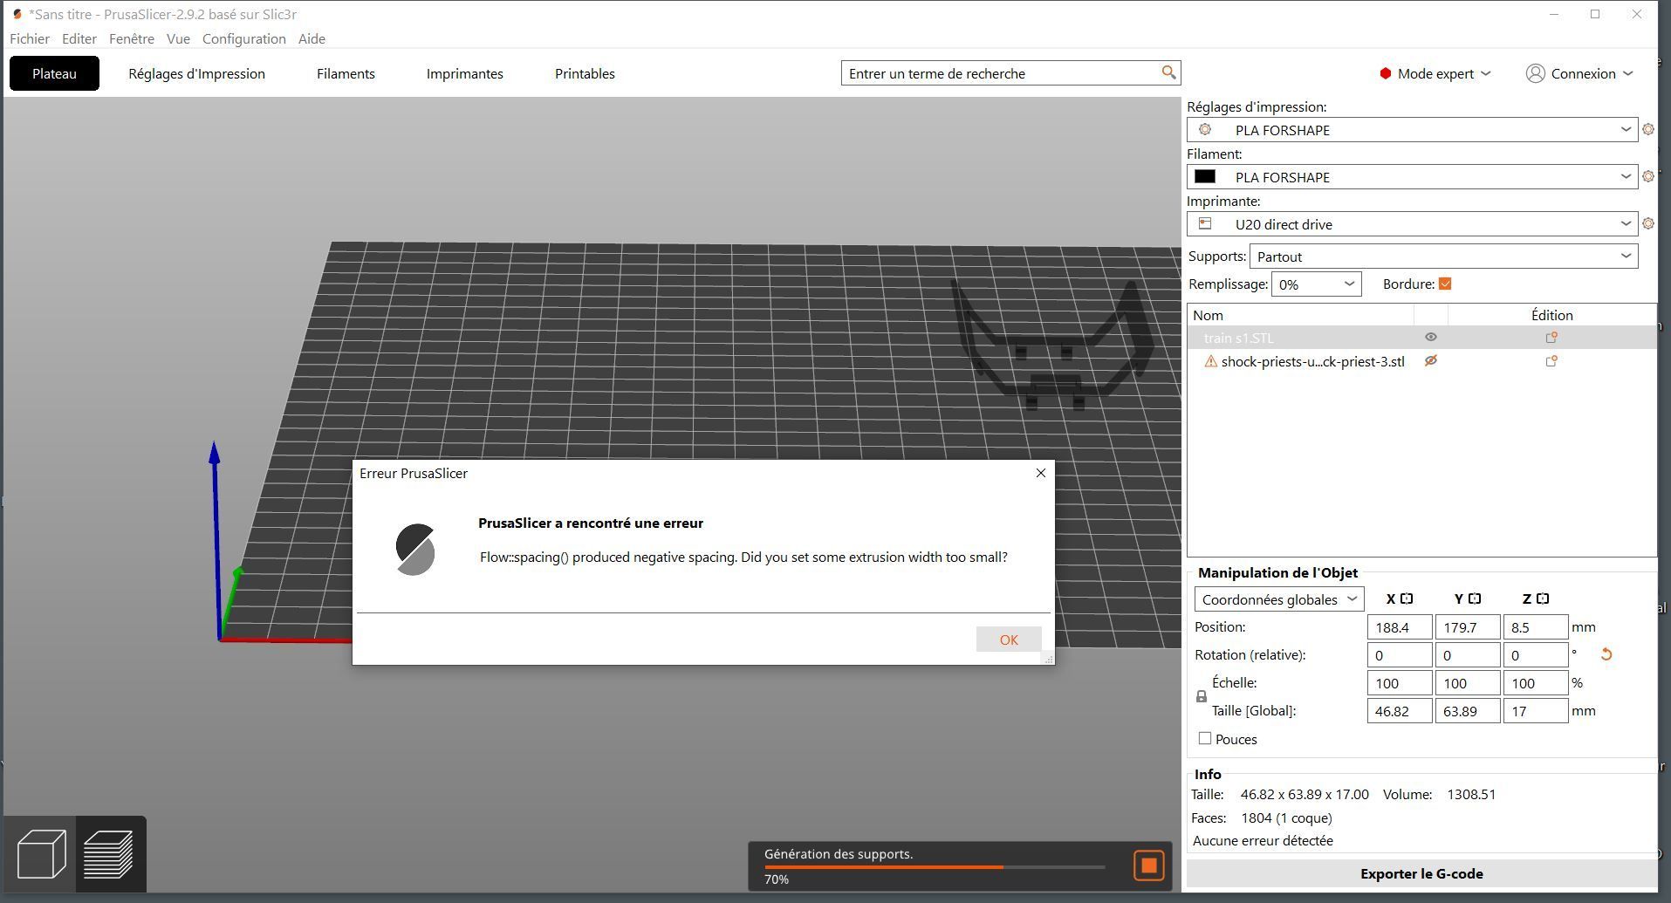Toggle visibility of train s1.STL
The image size is (1671, 903).
coord(1430,337)
